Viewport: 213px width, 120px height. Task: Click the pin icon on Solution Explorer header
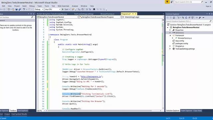tap(209, 14)
